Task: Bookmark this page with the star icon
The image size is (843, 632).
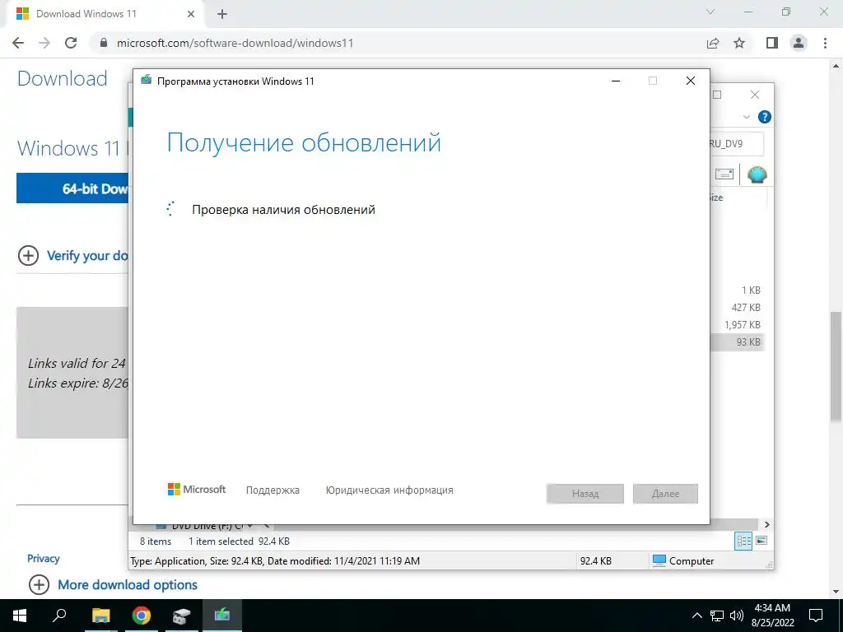Action: click(x=739, y=43)
